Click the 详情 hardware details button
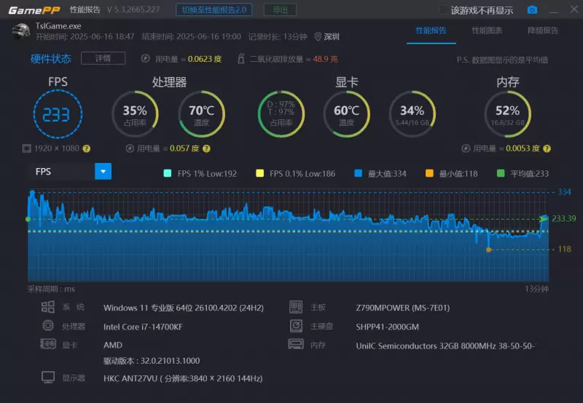583x403 pixels. (103, 58)
